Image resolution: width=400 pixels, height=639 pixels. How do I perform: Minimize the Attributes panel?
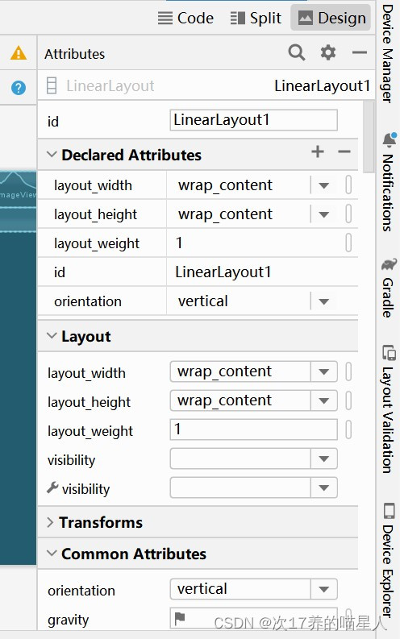pyautogui.click(x=359, y=52)
